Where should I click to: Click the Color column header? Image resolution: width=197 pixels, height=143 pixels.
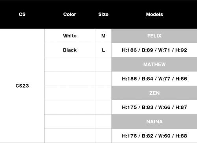(70, 14)
